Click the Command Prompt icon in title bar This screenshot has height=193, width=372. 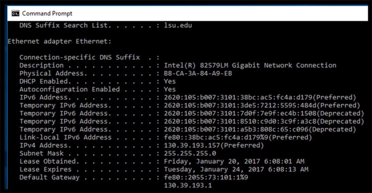point(16,13)
